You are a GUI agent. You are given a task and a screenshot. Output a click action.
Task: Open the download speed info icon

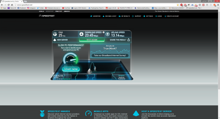(x=104, y=32)
